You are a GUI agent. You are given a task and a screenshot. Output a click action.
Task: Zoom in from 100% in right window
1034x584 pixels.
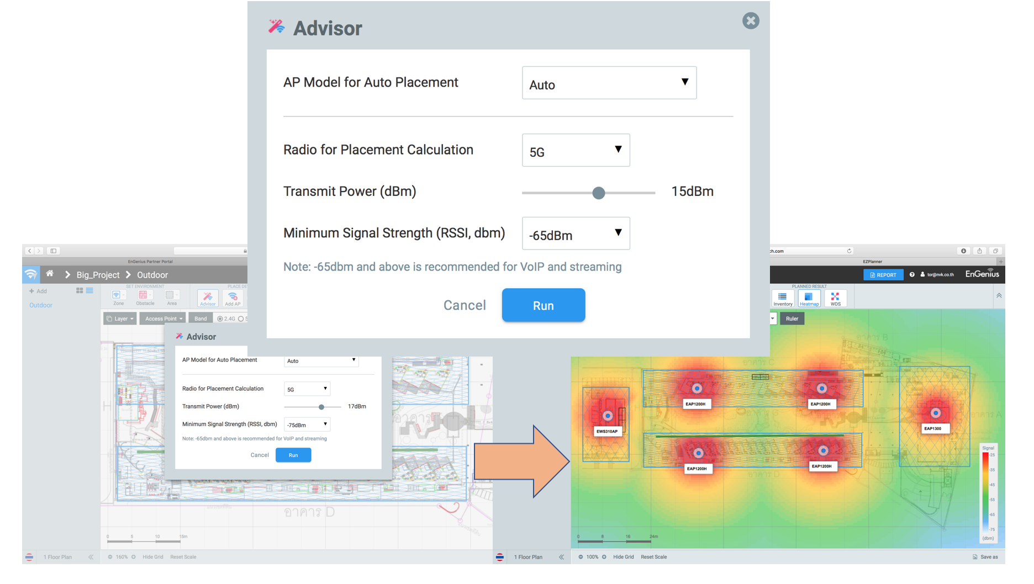tap(604, 557)
